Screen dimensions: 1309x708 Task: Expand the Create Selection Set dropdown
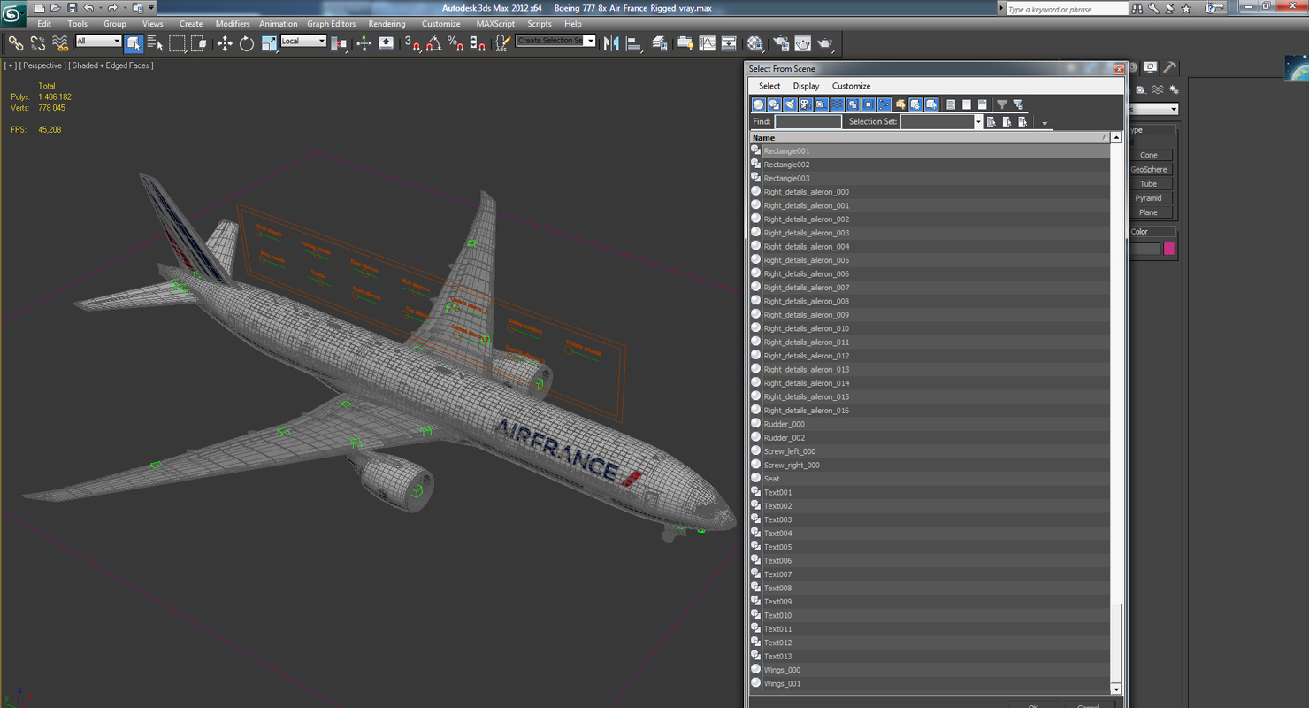[590, 41]
